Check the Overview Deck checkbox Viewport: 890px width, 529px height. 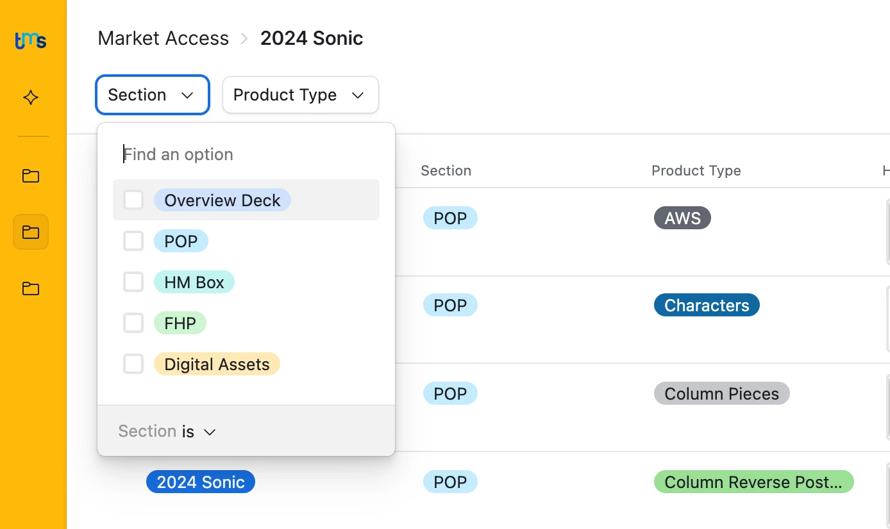(x=133, y=200)
